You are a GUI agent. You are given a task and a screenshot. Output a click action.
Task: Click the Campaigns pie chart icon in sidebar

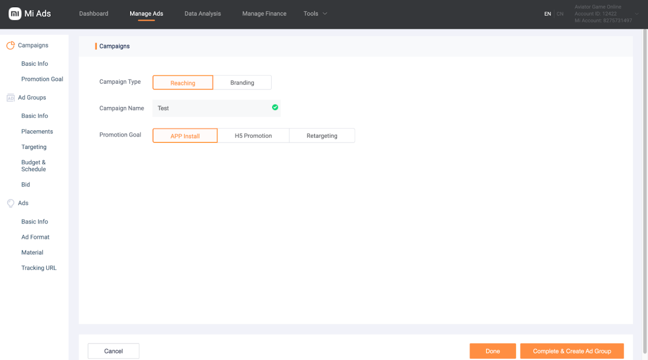[x=10, y=46]
